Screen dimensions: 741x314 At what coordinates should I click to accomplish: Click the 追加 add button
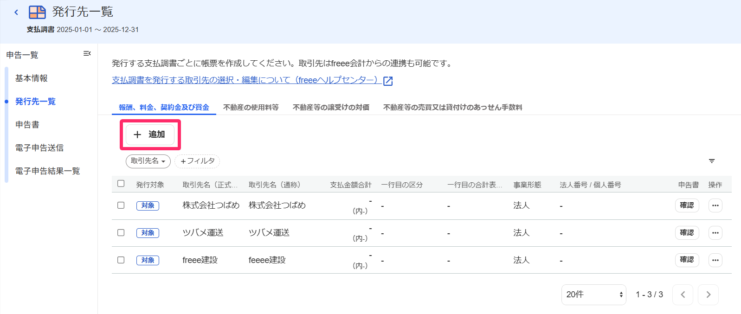150,135
